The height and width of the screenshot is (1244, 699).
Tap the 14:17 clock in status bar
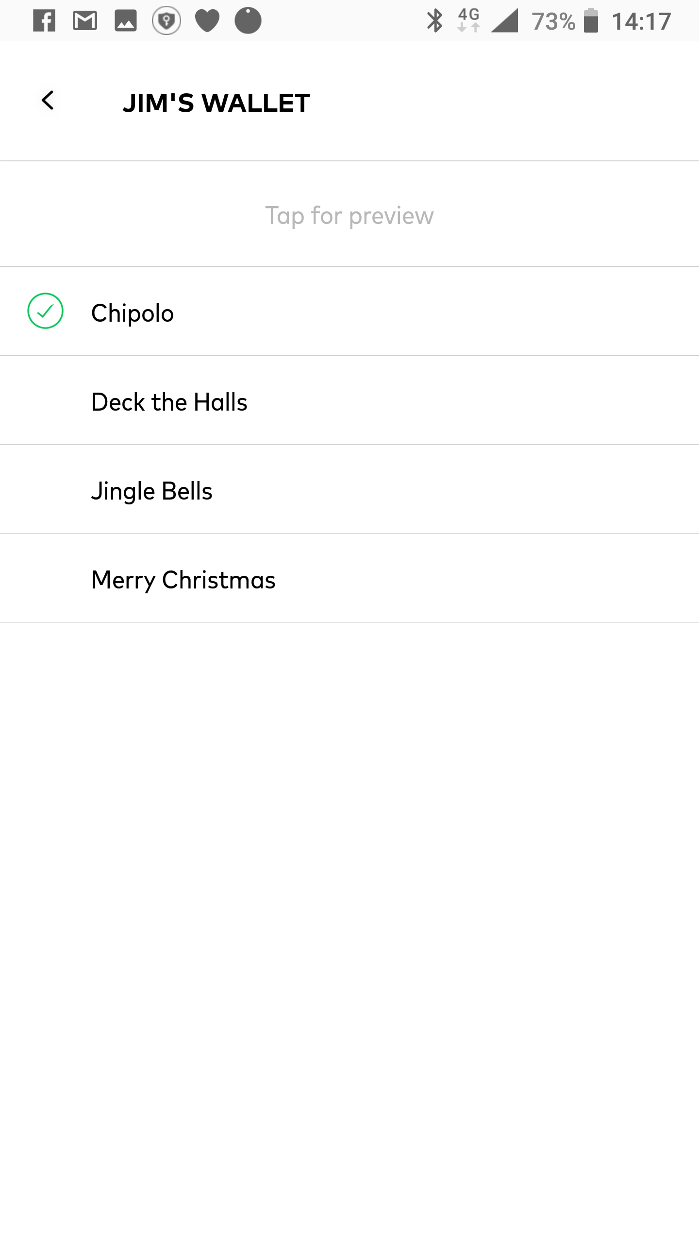641,21
